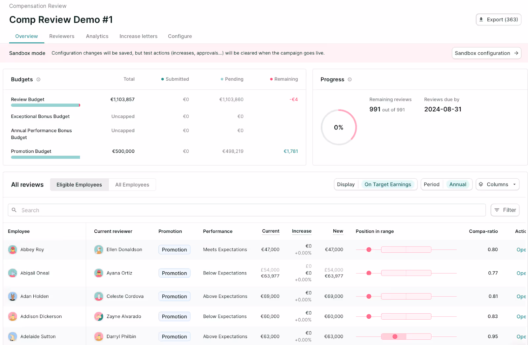Click Ellen Donaldson's reviewer avatar
Viewport: 528px width, 345px height.
pos(99,249)
